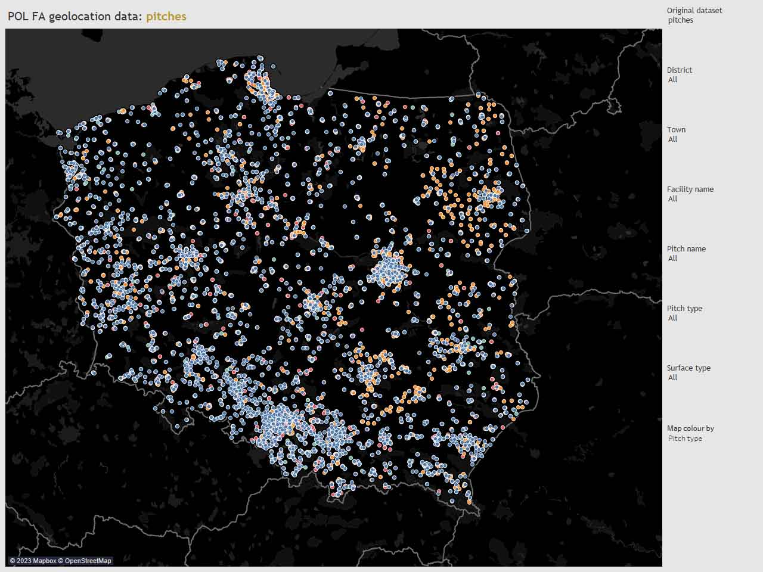The width and height of the screenshot is (763, 572).
Task: Click the Szczecin pitch cluster in the northwest
Action: coord(72,172)
